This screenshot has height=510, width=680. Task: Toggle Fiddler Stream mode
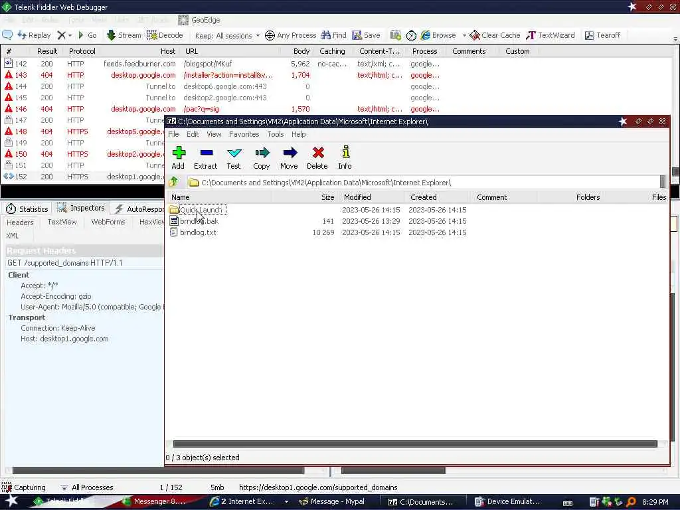pyautogui.click(x=124, y=36)
